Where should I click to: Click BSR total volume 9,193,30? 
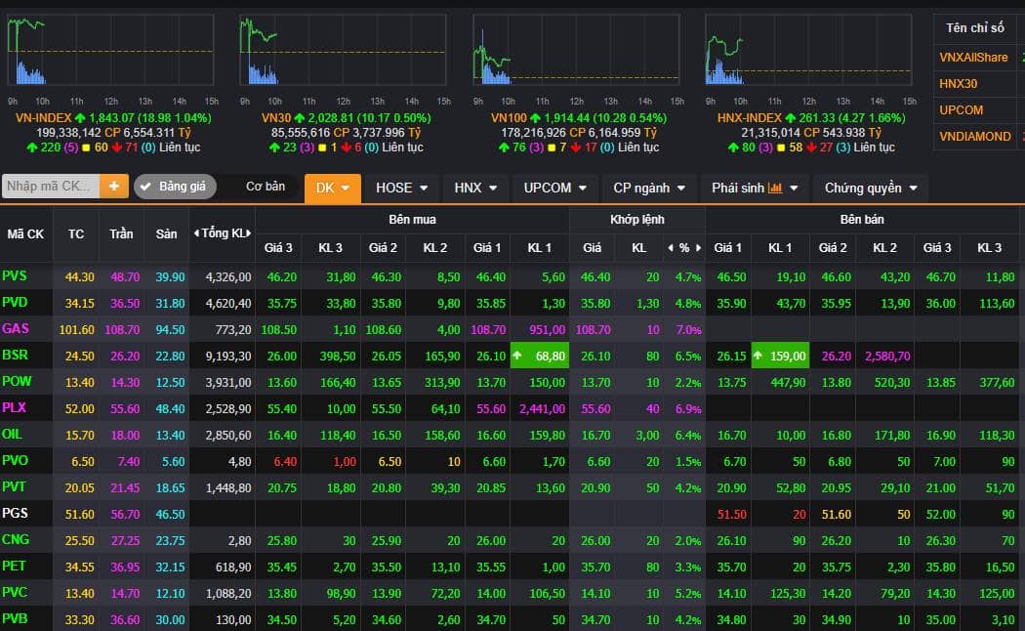(x=228, y=357)
